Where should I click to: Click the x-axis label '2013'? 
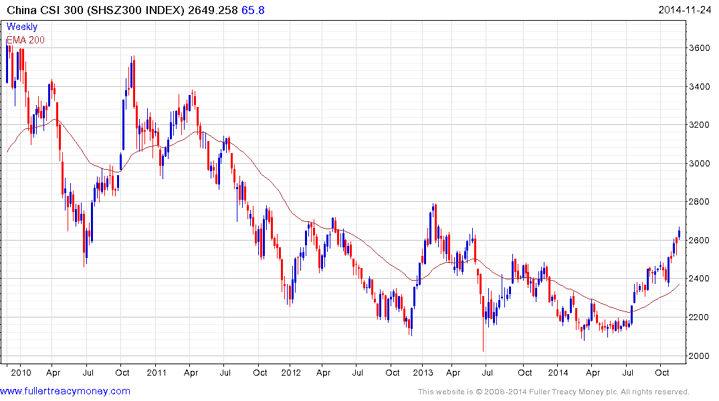click(x=423, y=372)
